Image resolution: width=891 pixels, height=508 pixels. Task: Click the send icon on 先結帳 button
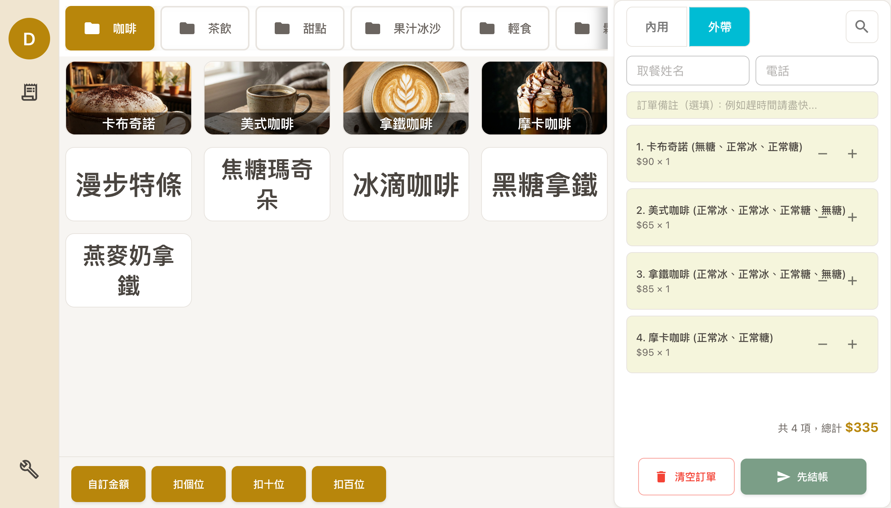pos(783,476)
